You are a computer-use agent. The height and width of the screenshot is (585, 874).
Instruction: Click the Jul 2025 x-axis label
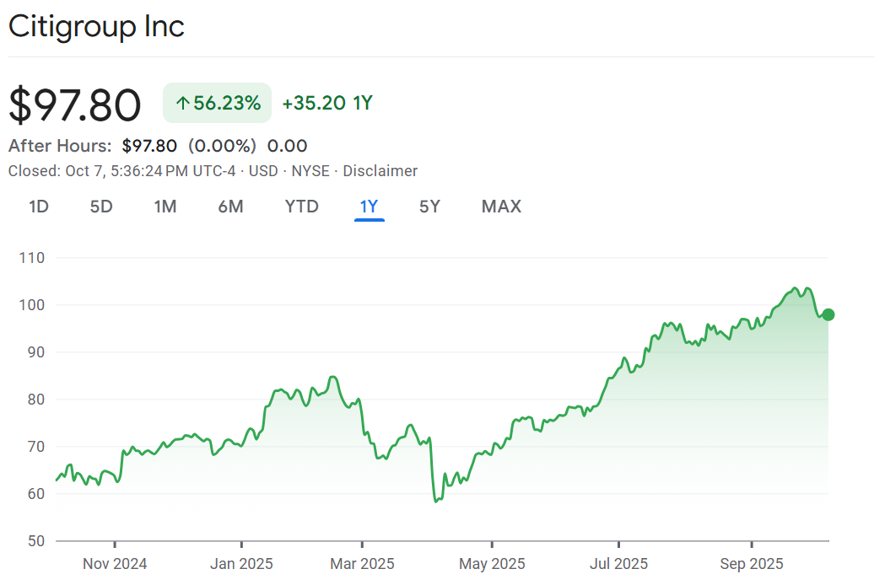[618, 564]
